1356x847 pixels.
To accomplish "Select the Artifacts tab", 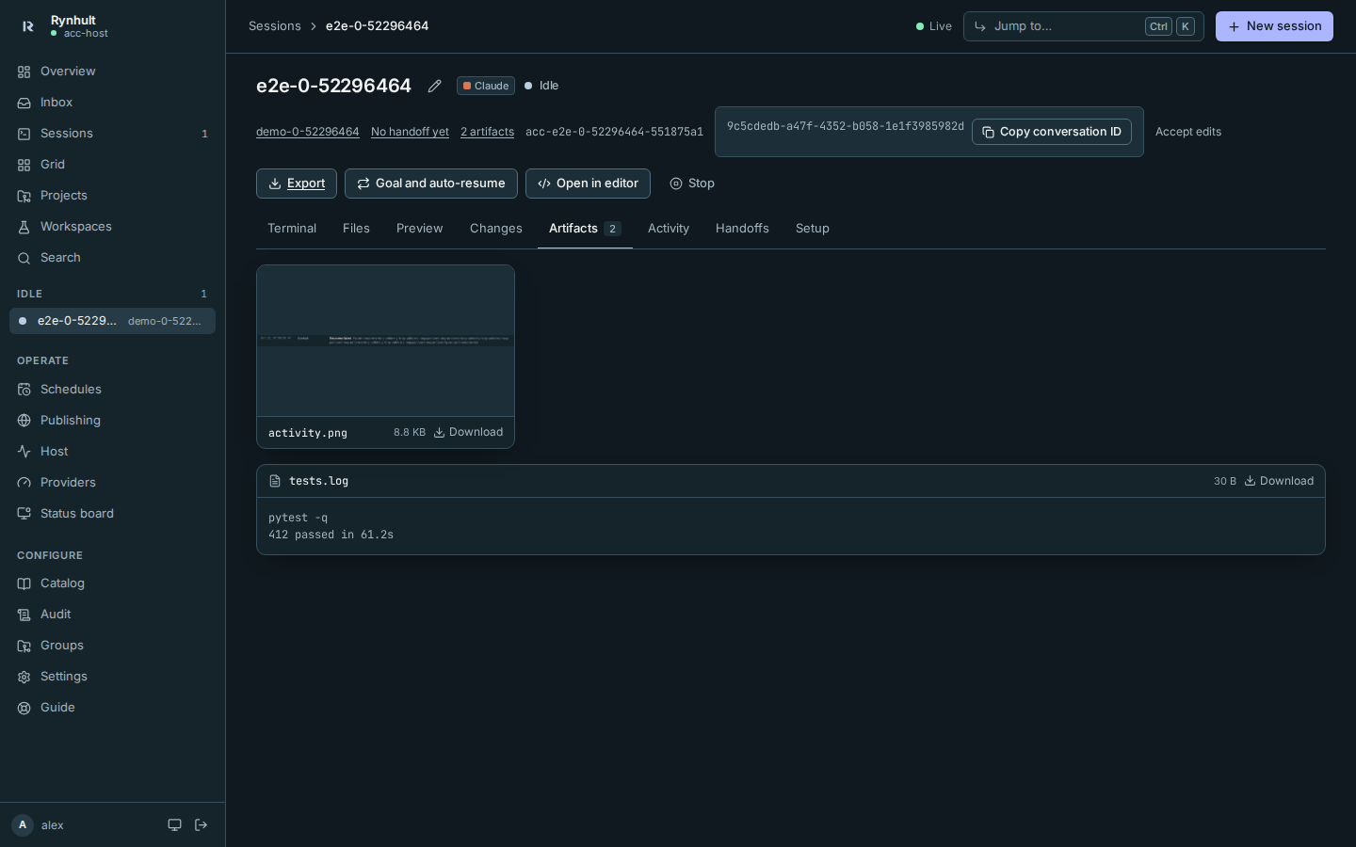I will 585,229.
